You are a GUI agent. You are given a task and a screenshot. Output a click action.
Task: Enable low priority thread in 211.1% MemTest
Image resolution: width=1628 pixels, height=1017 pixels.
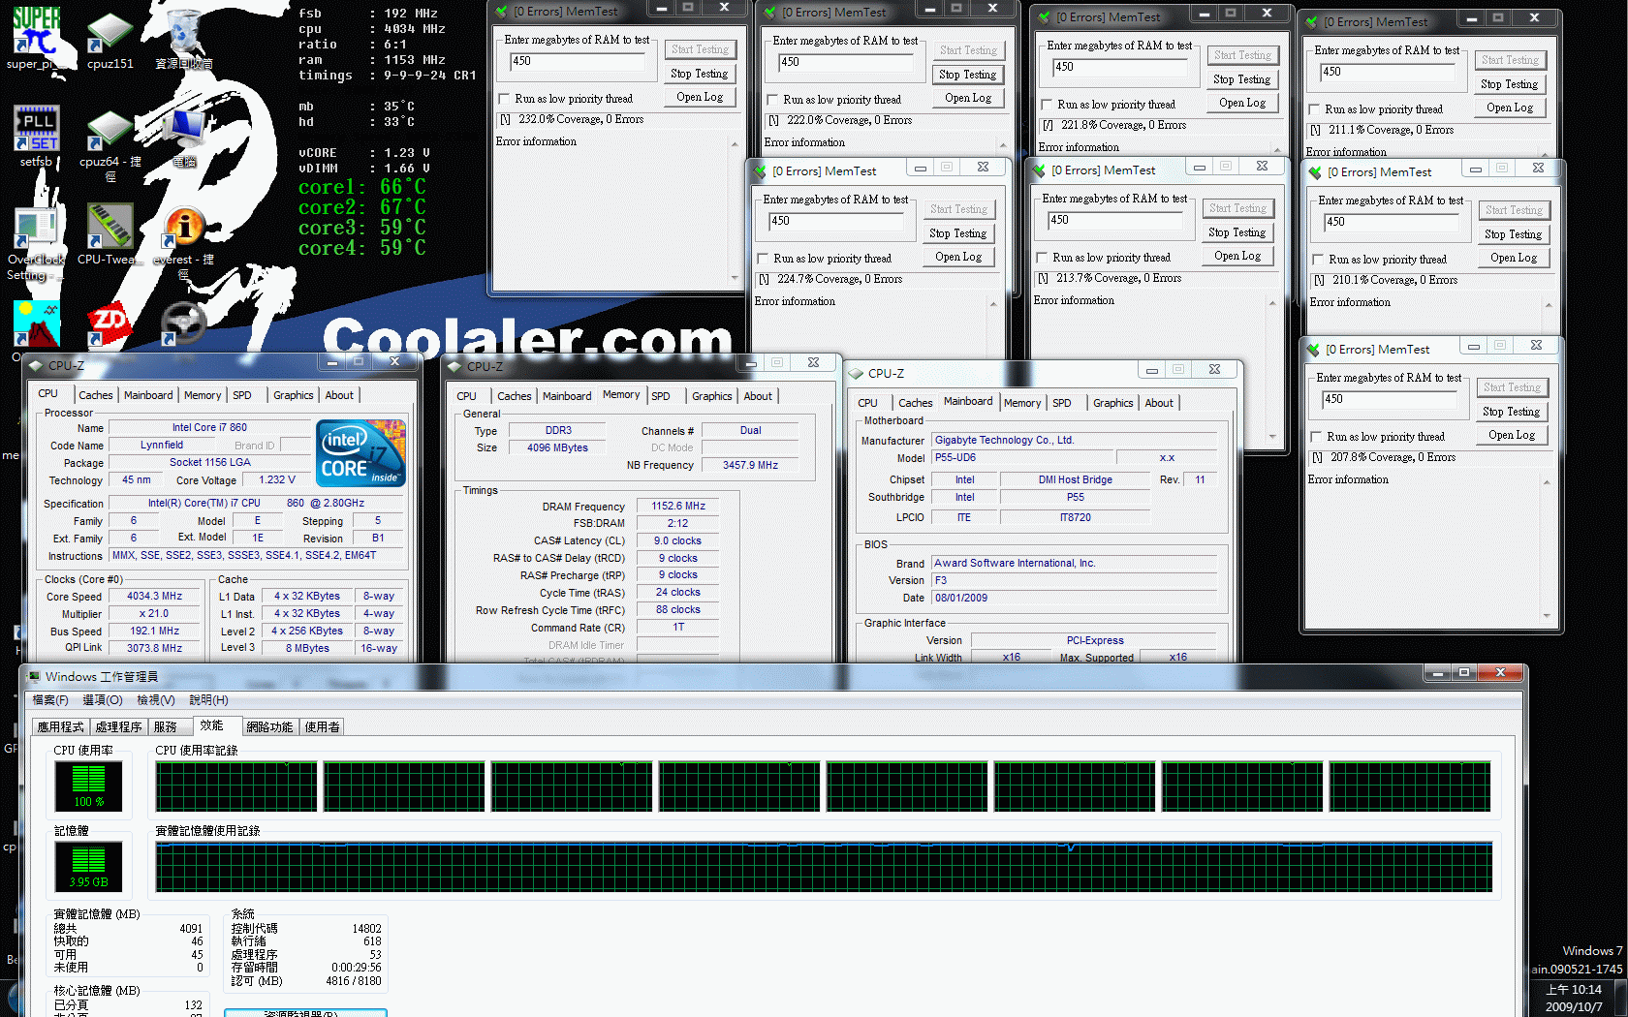click(1314, 109)
